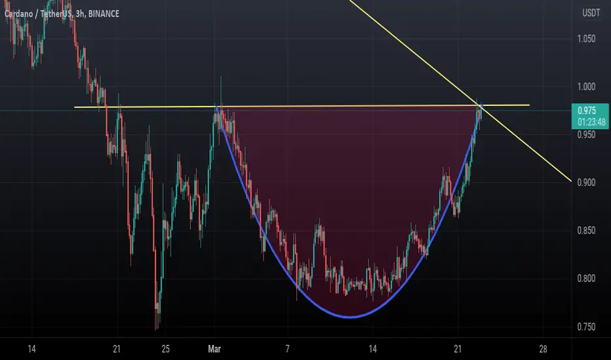The width and height of the screenshot is (611, 360).
Task: Click the Mar date label on time axis
Action: 214,349
